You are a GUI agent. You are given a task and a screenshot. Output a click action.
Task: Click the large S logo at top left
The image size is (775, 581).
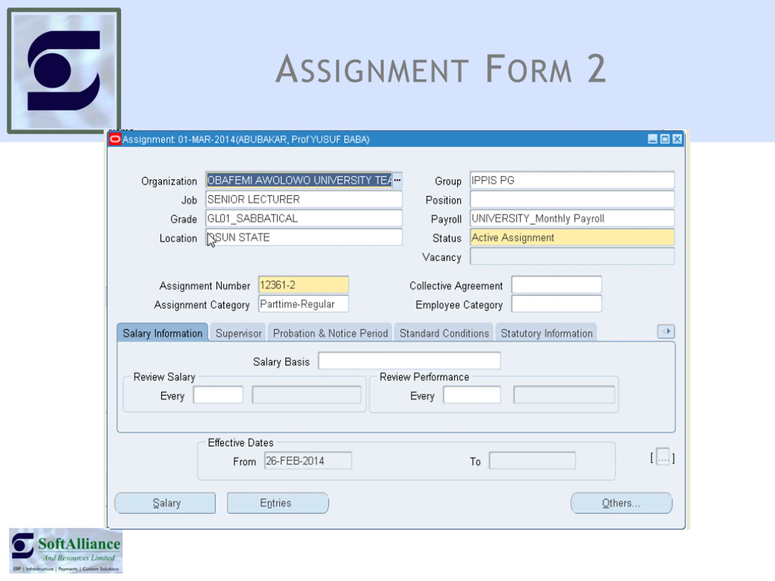pyautogui.click(x=64, y=71)
